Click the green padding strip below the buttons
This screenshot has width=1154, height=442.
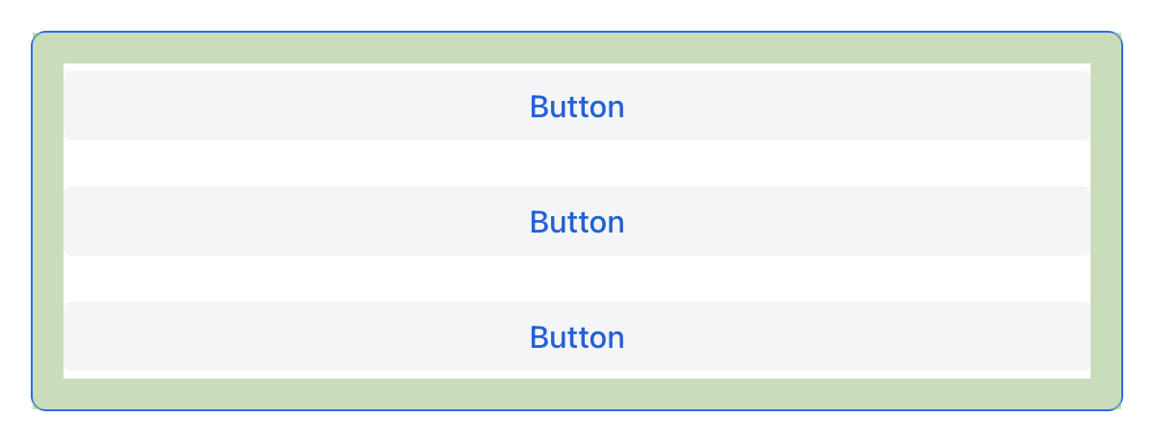pos(577,394)
